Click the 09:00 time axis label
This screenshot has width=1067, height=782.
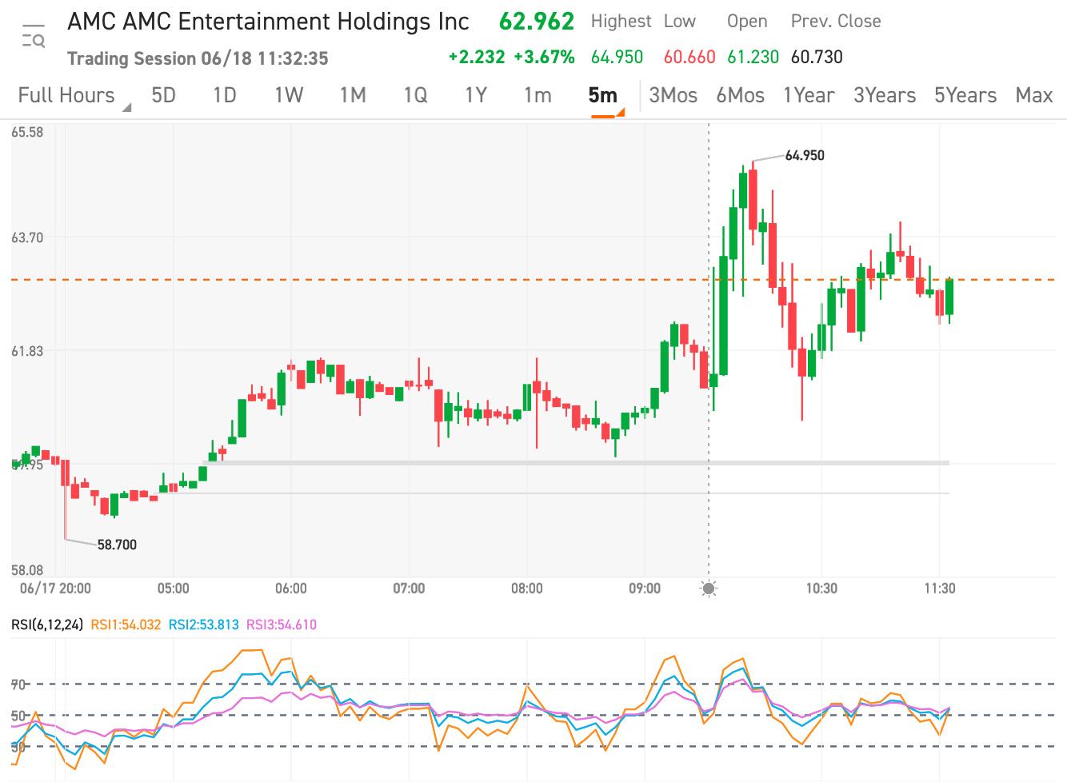point(645,588)
